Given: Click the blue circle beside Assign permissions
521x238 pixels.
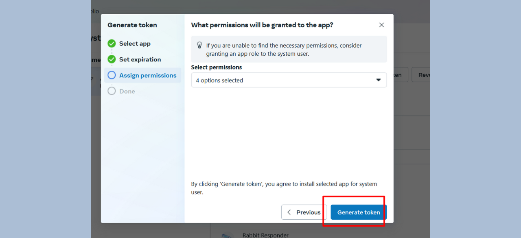Looking at the screenshot, I should (x=112, y=75).
